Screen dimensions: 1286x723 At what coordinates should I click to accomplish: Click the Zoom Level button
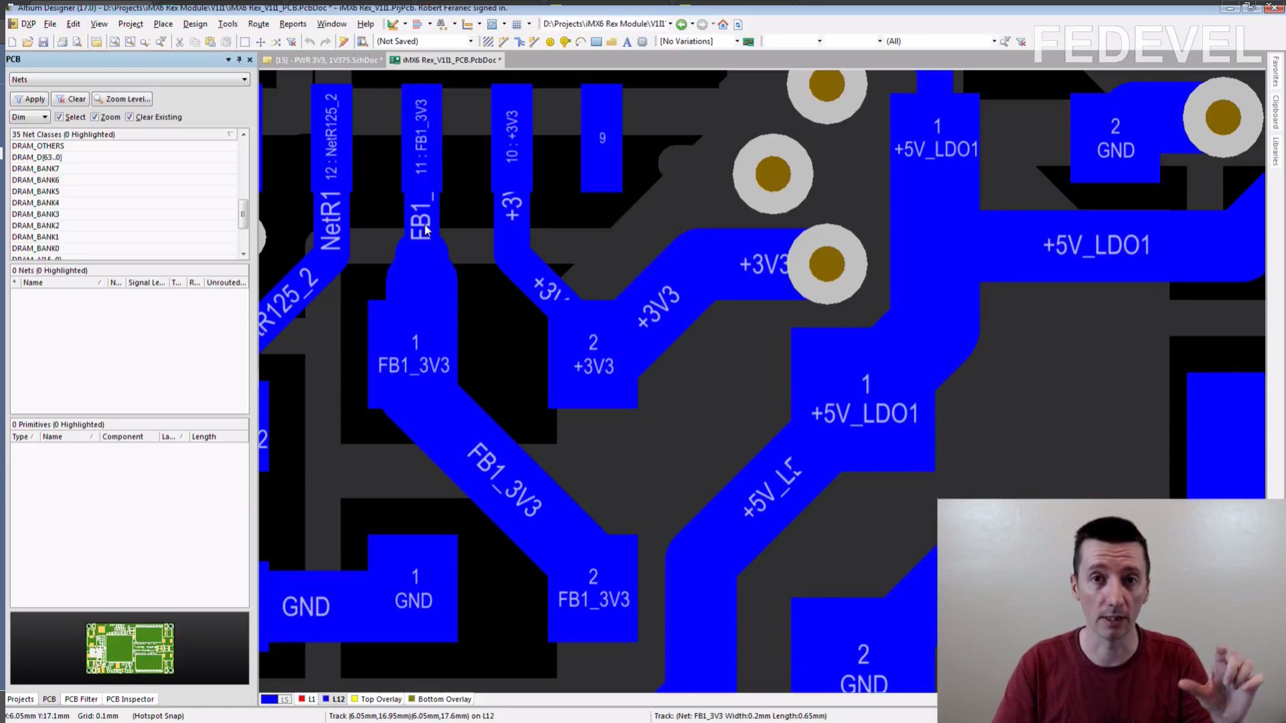[122, 99]
